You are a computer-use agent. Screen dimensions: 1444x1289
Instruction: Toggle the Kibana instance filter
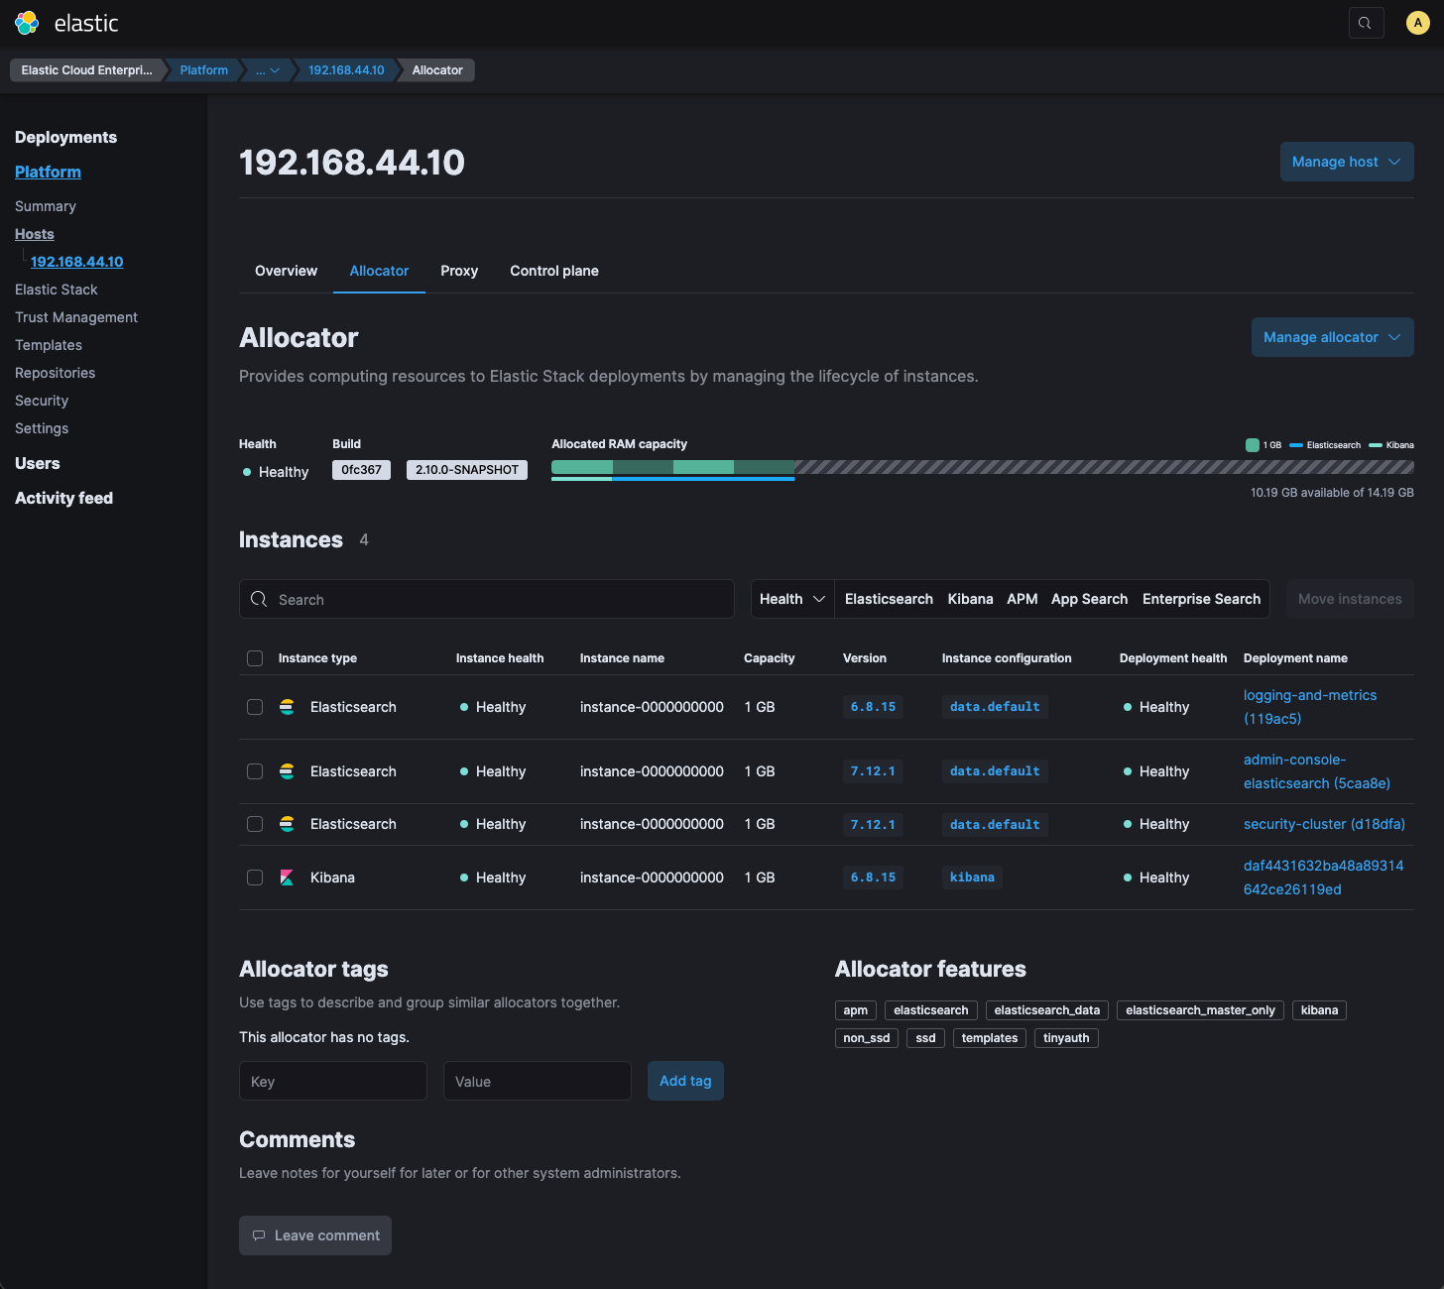970,599
